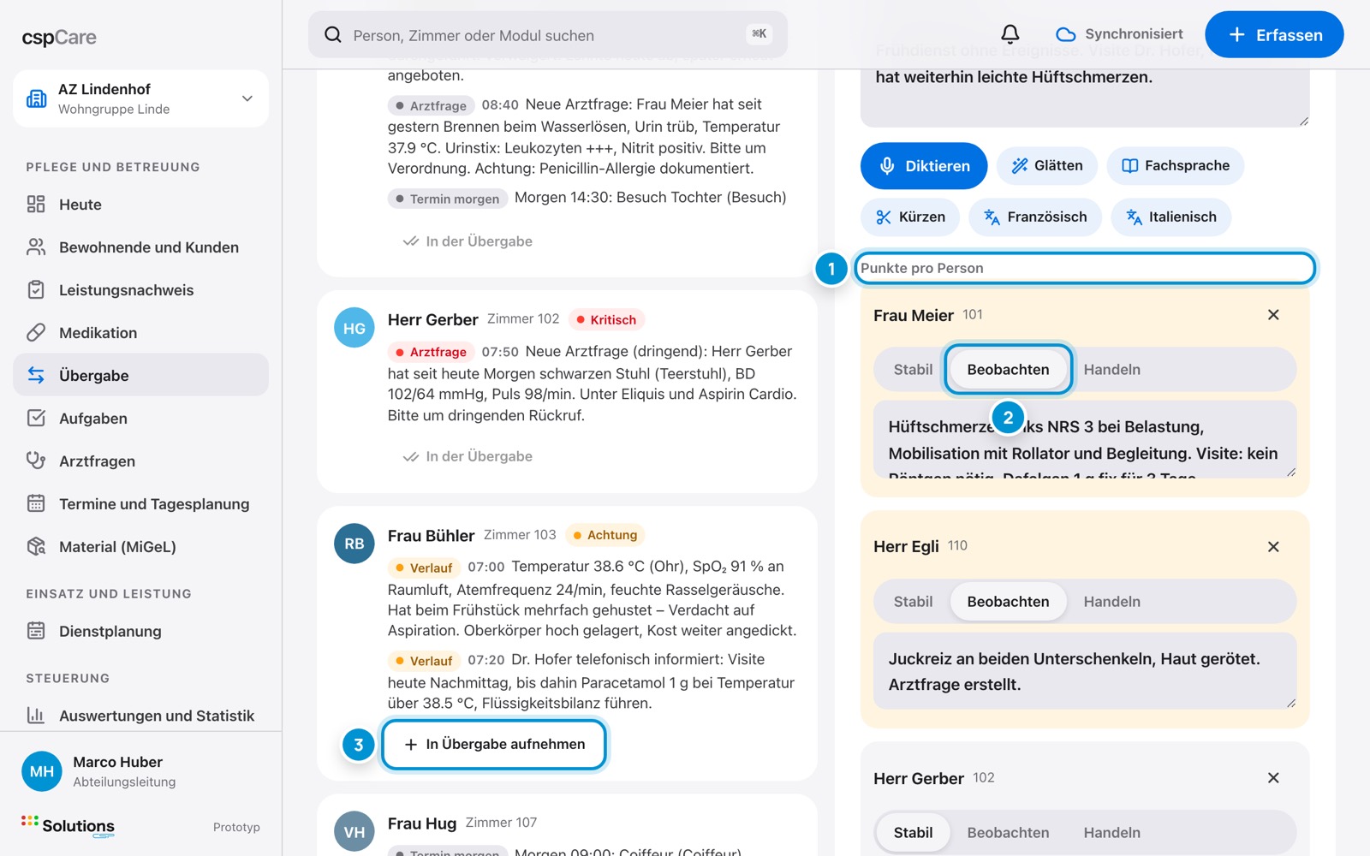The width and height of the screenshot is (1370, 856).
Task: Set Frau Meier's status to Stabil
Action: (913, 370)
